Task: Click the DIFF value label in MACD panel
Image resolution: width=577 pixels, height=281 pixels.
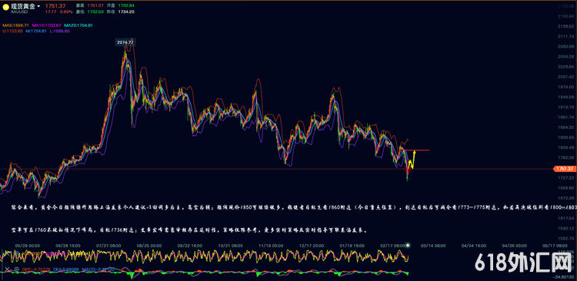Action: (x=36, y=269)
